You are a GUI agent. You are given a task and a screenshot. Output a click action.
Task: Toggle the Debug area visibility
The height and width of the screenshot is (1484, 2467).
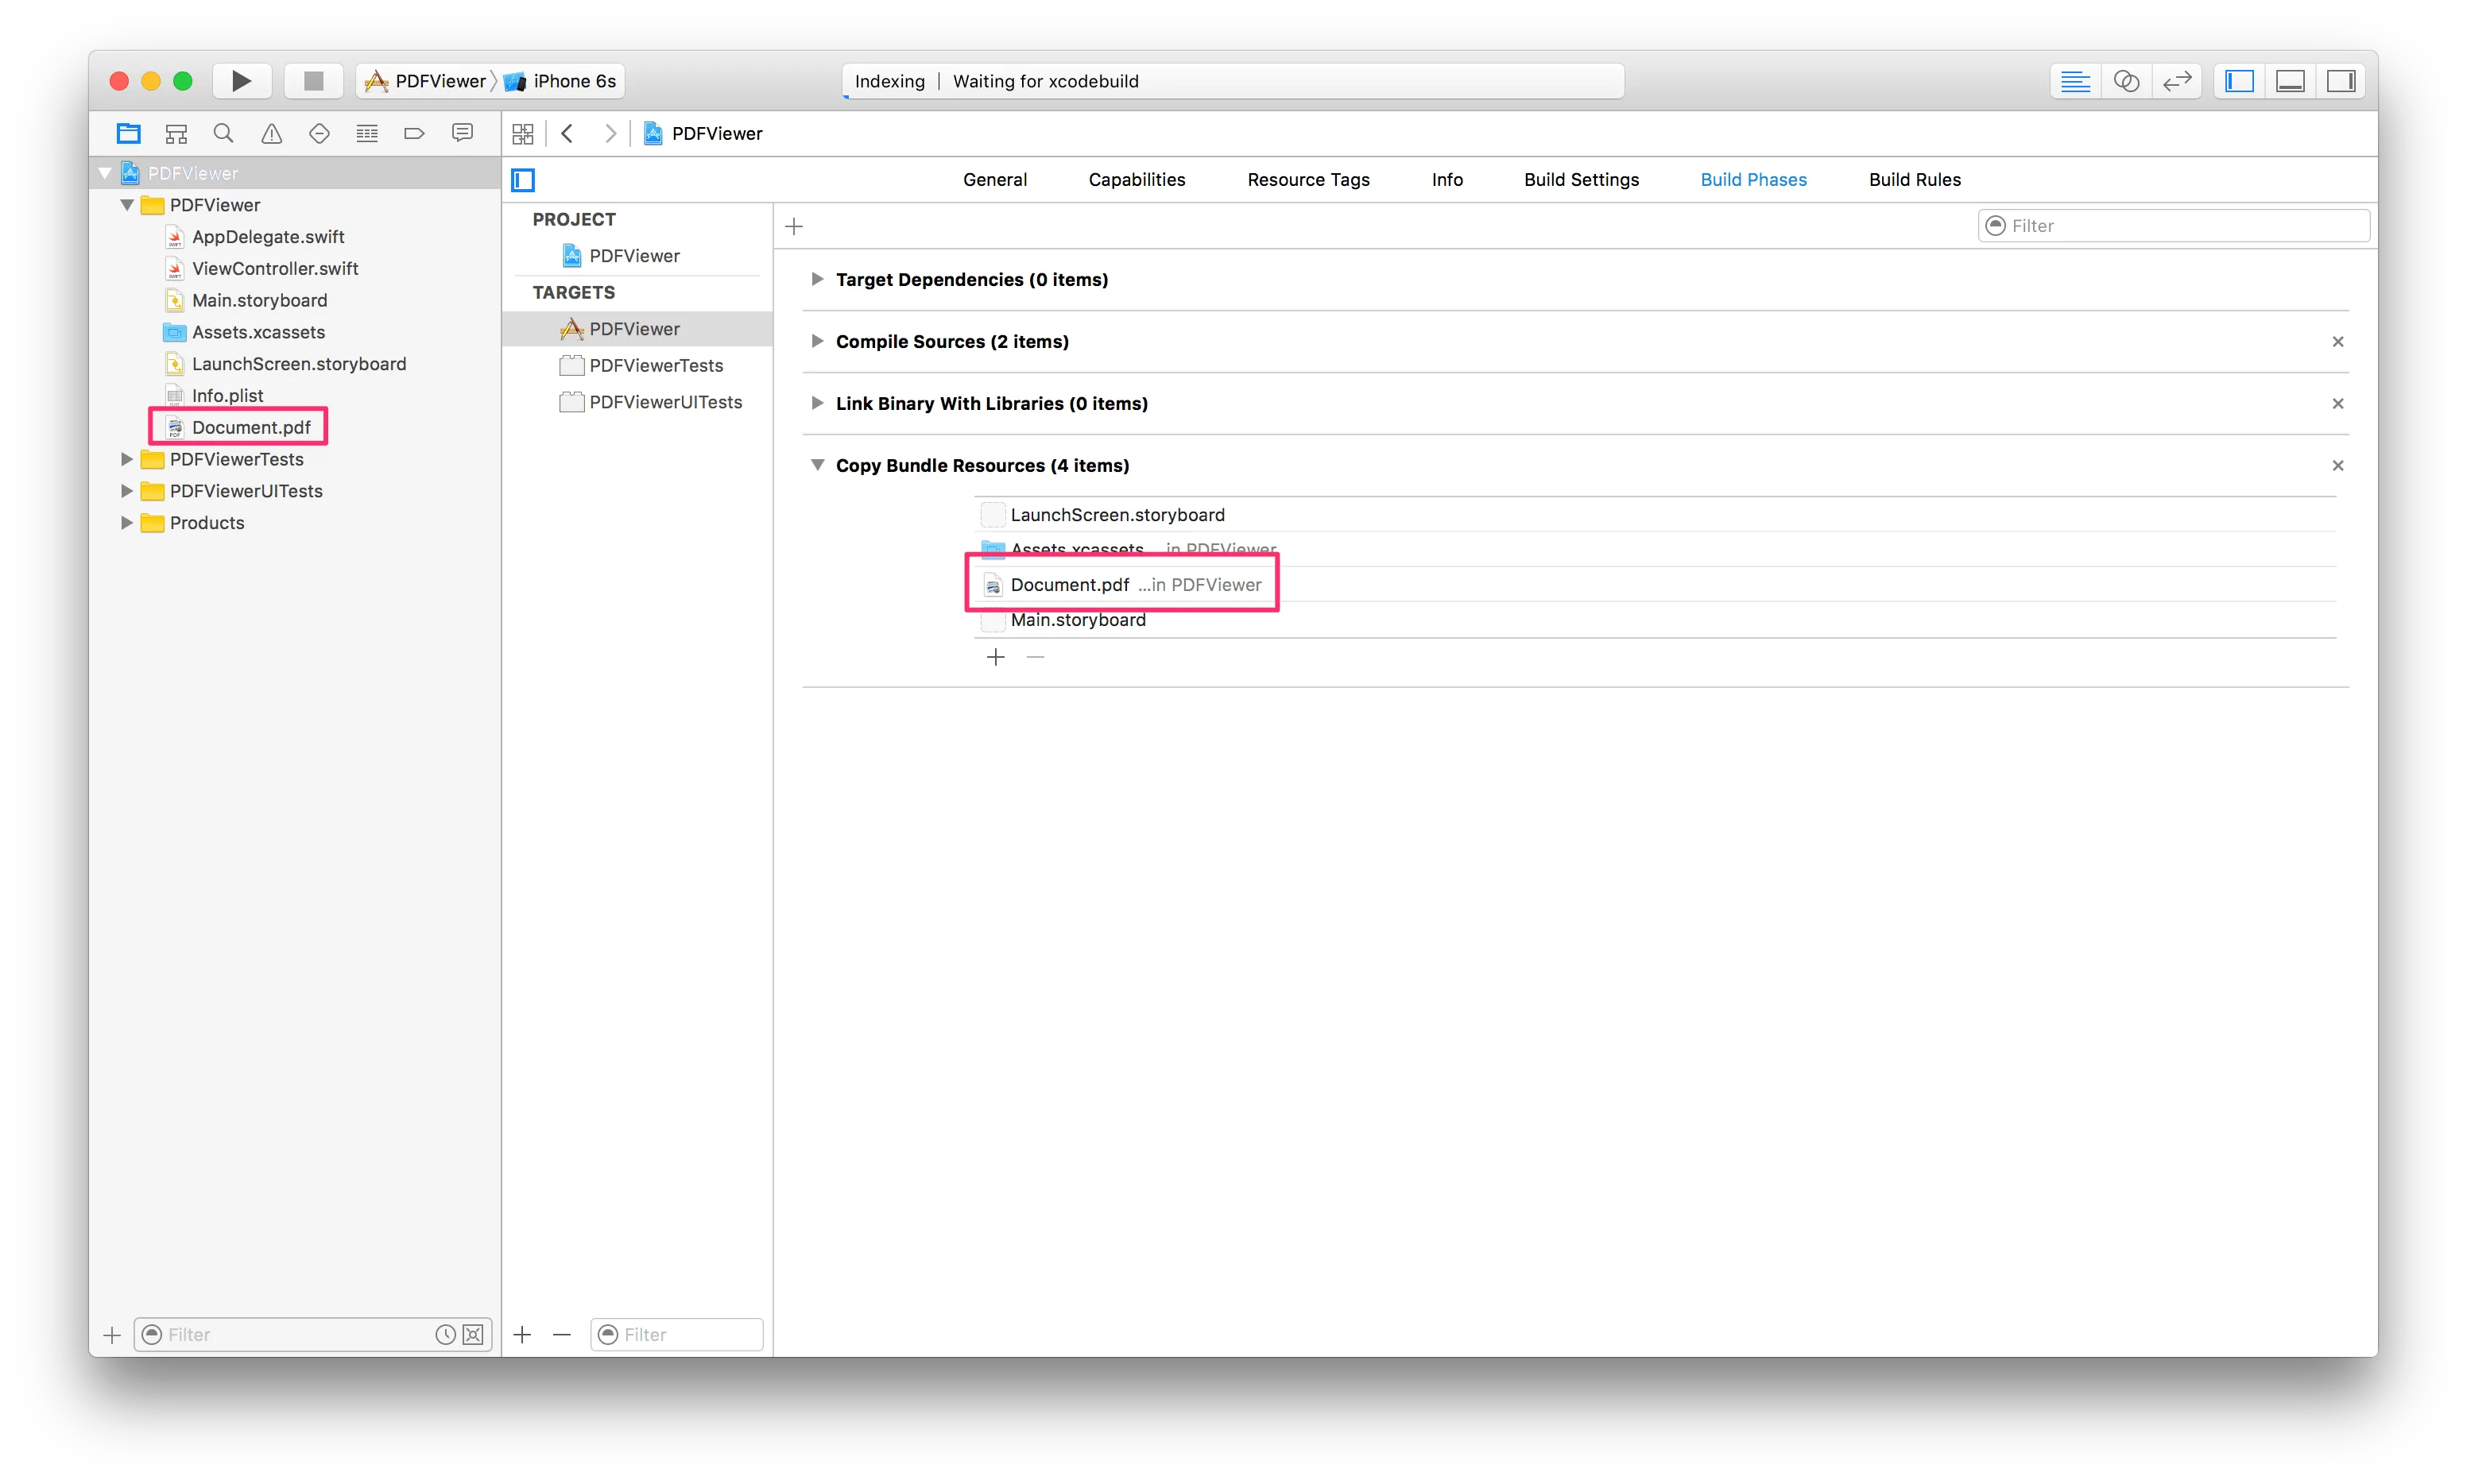click(x=2290, y=81)
